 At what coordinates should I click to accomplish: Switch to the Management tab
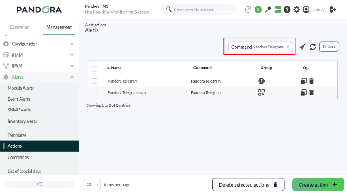[59, 27]
